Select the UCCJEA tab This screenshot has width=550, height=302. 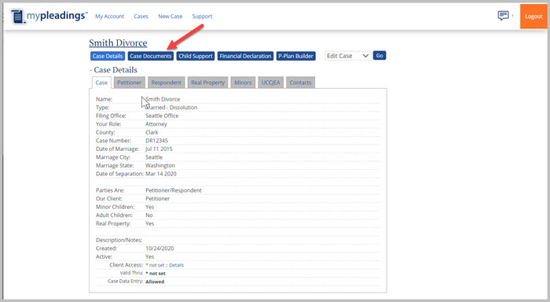click(x=271, y=83)
